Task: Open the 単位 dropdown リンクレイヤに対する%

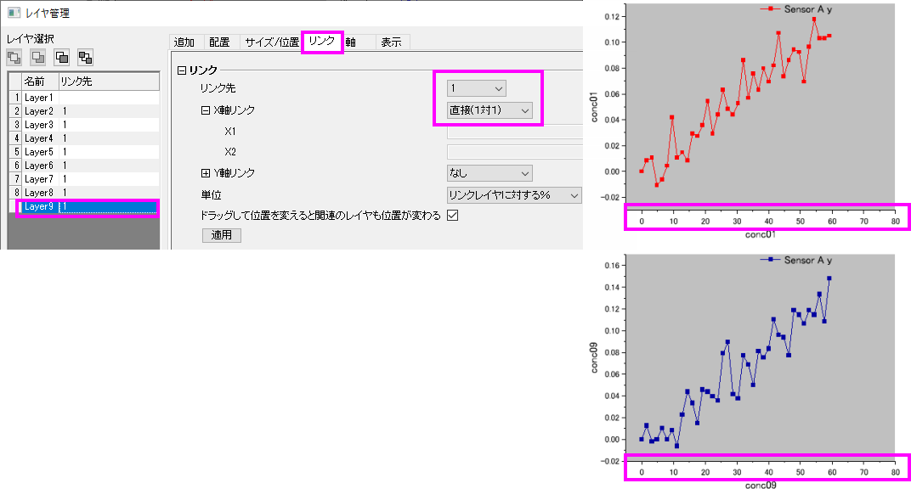Action: [x=514, y=195]
